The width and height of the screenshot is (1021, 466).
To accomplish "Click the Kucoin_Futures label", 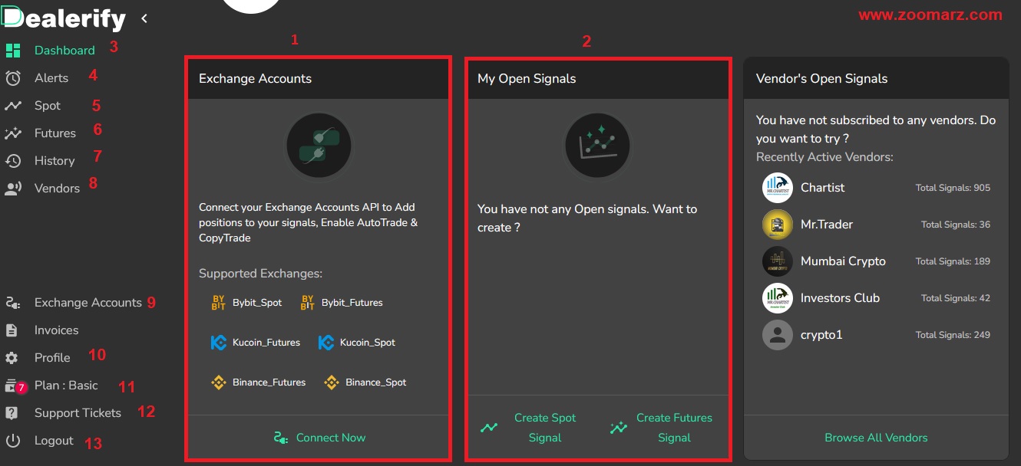I will (x=266, y=343).
